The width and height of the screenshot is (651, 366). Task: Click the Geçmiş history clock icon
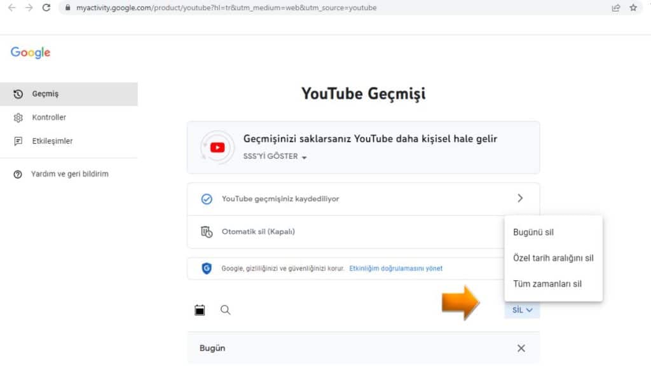[18, 94]
